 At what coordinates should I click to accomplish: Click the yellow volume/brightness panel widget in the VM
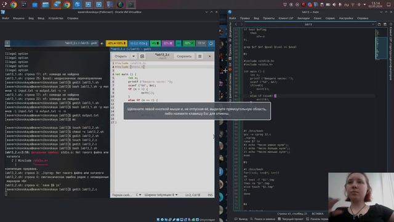pos(116,43)
